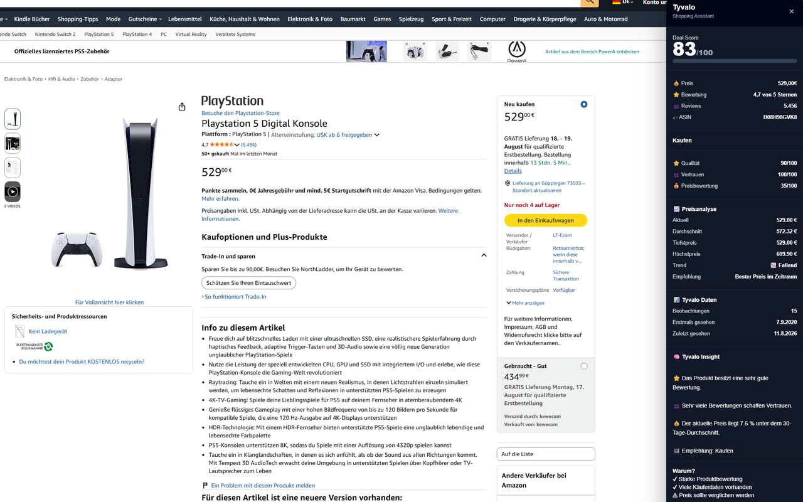Open the German flag language selector
The width and height of the screenshot is (803, 502).
pyautogui.click(x=622, y=3)
